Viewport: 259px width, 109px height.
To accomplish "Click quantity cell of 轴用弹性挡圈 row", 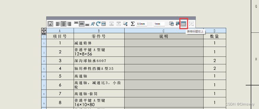I will click(215, 68).
